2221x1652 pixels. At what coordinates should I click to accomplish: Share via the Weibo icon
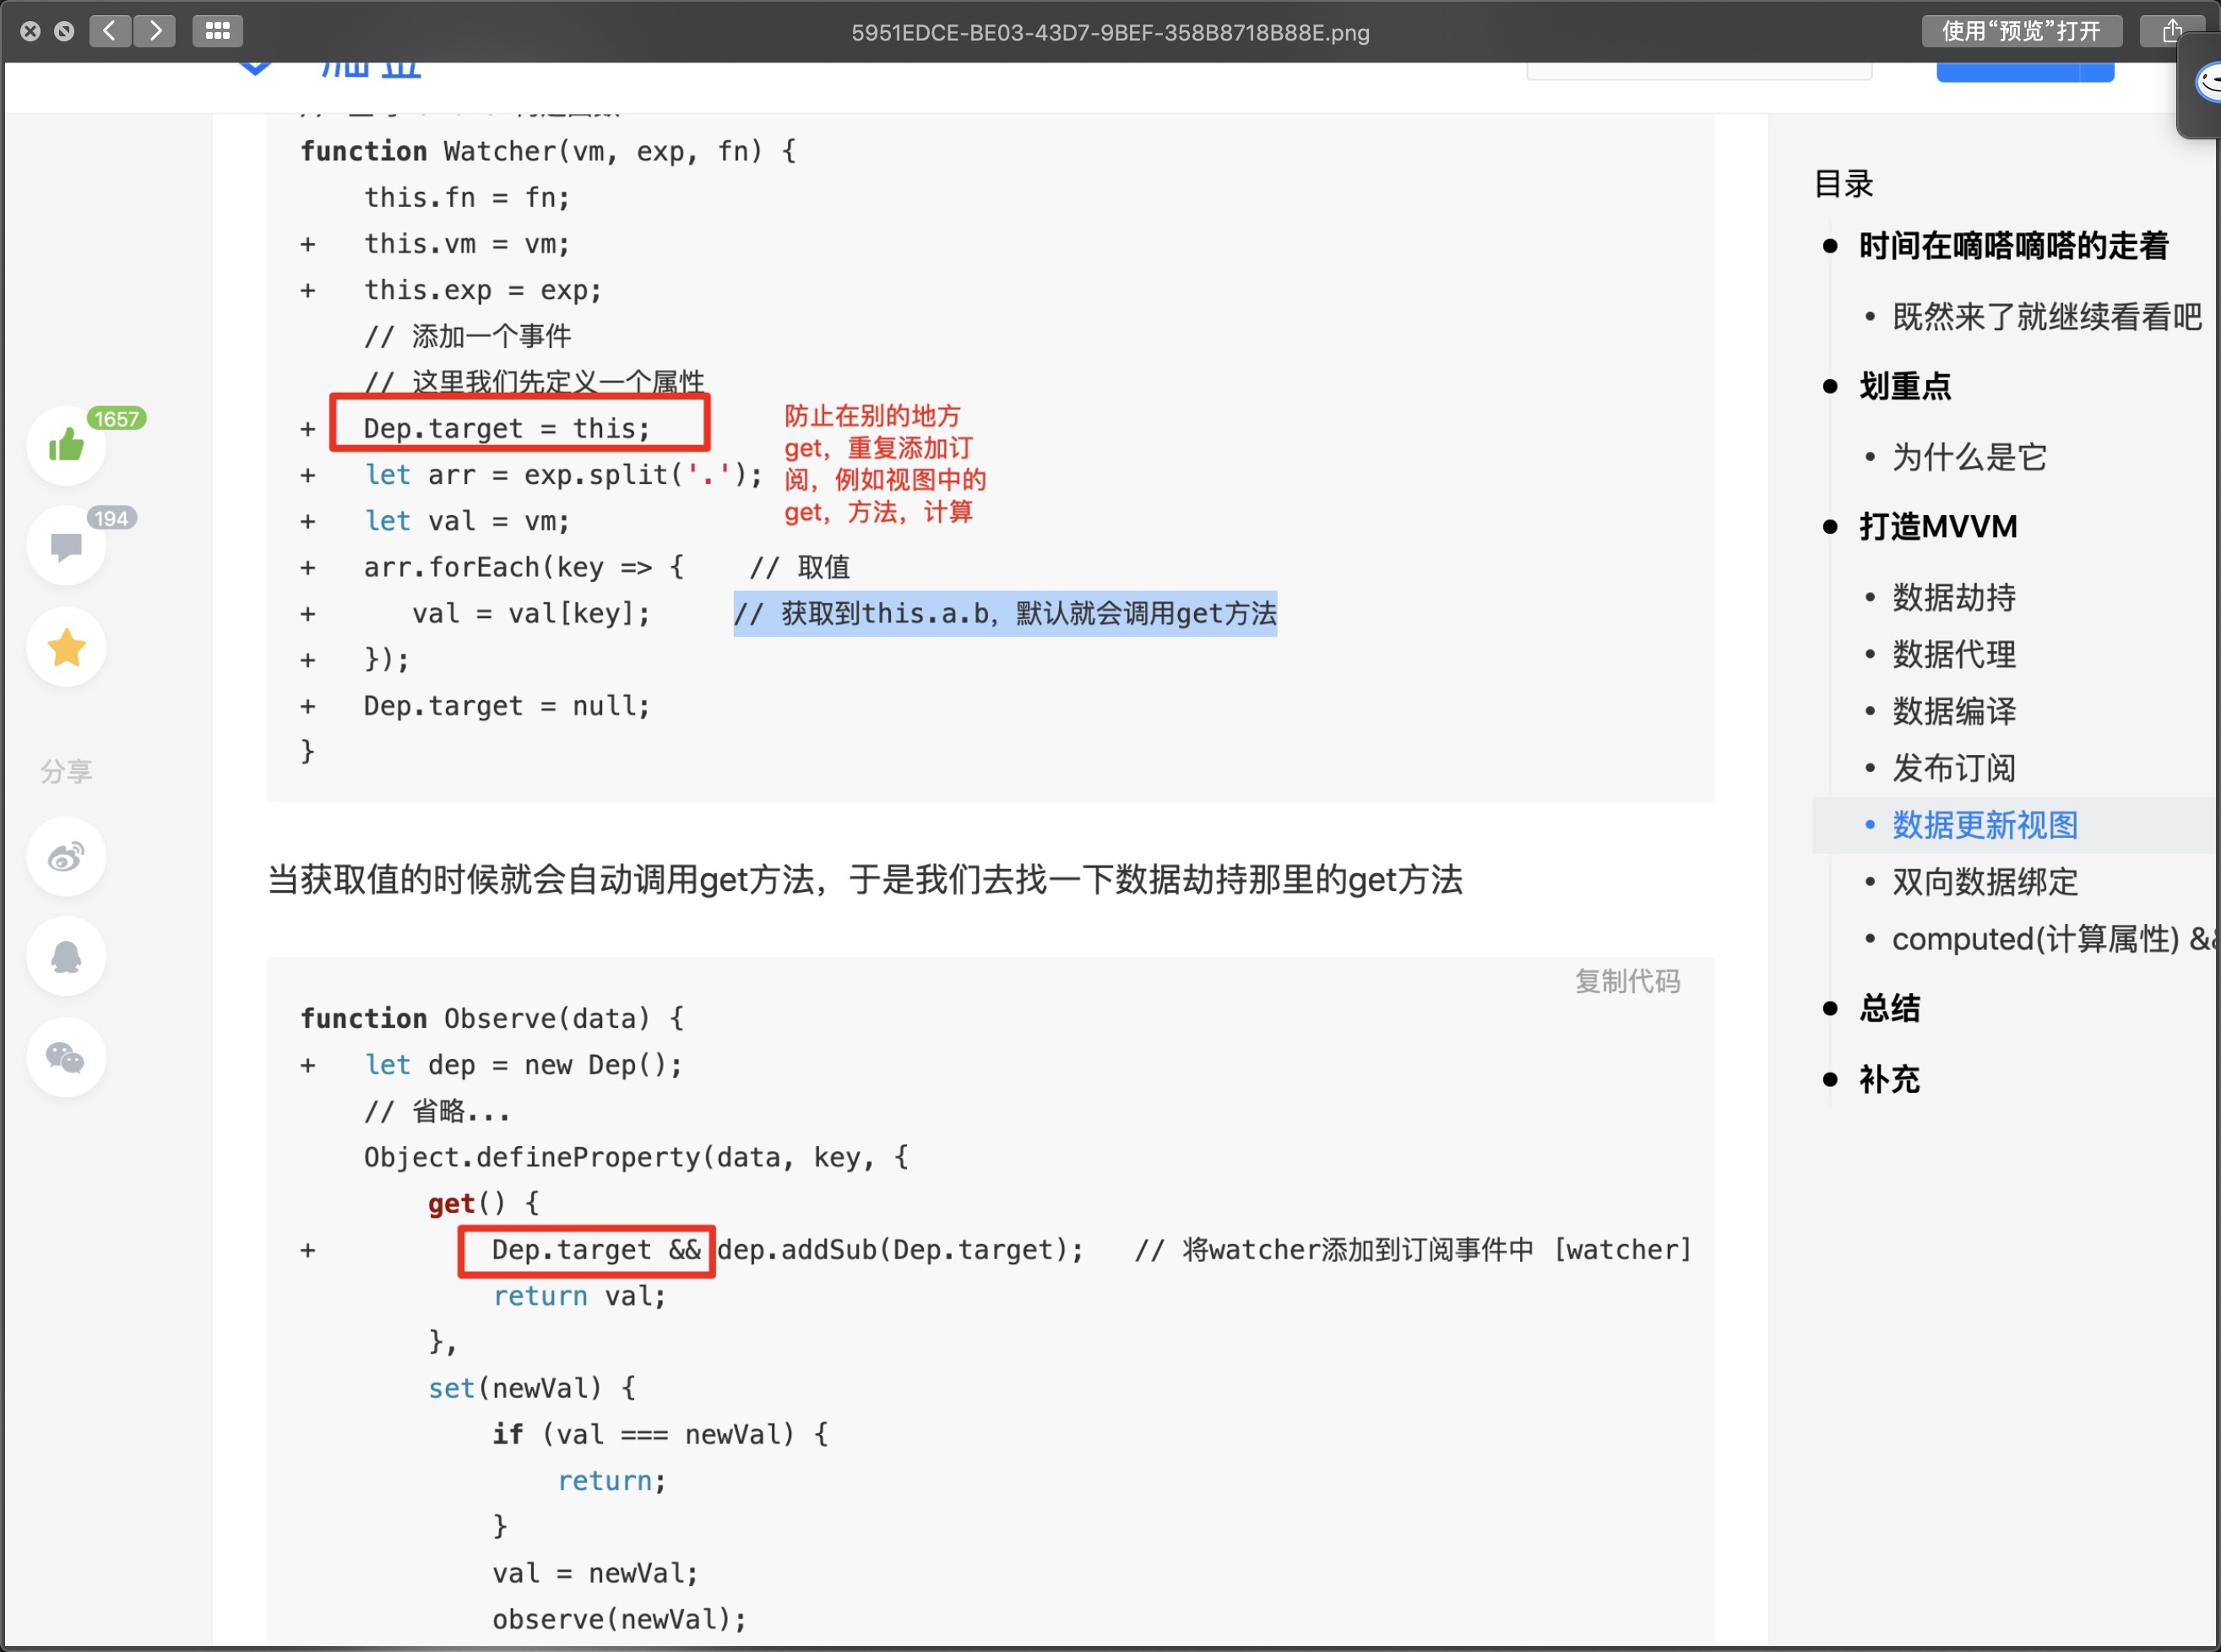66,857
